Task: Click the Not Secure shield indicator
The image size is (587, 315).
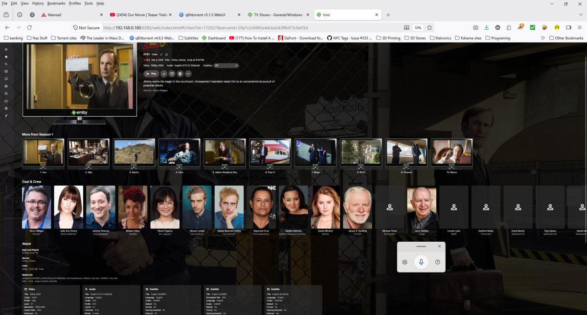Action: pos(87,28)
